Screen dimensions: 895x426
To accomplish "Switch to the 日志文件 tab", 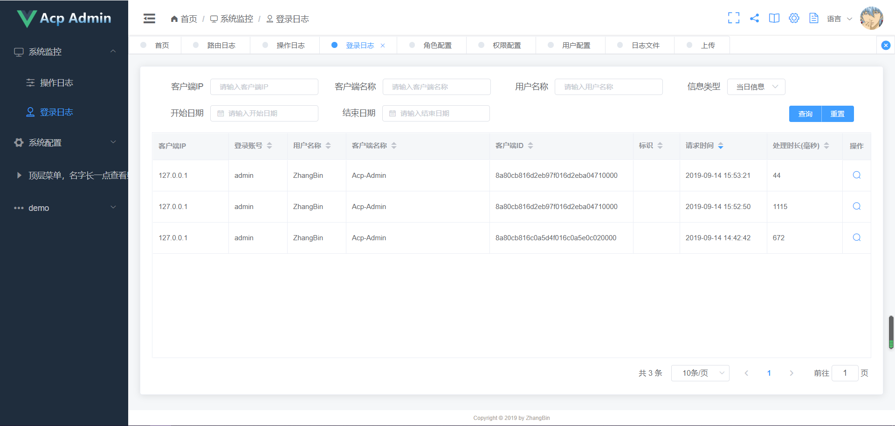I will (640, 45).
